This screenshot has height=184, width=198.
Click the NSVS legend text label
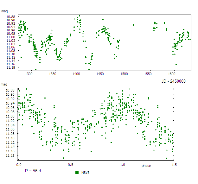86,173
